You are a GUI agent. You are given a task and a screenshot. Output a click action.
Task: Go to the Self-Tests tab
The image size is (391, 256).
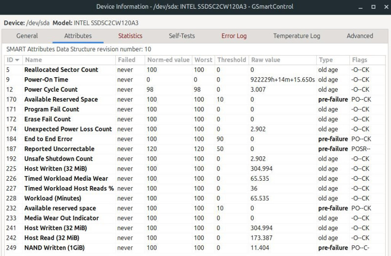pyautogui.click(x=182, y=36)
